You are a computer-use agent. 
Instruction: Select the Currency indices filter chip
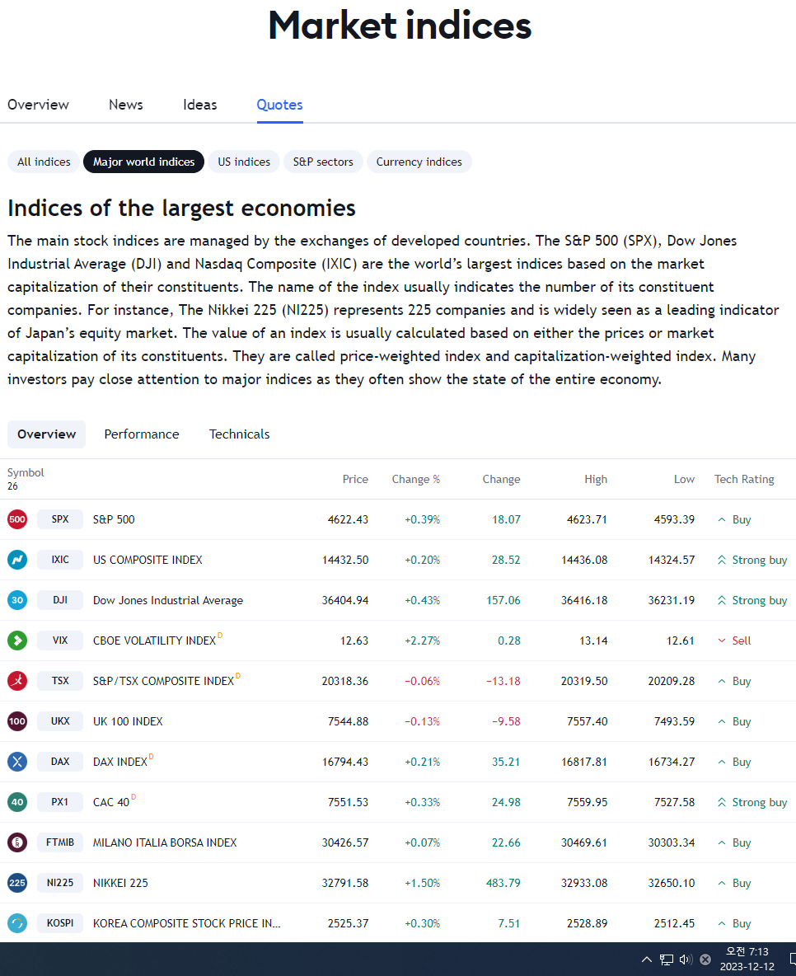419,162
